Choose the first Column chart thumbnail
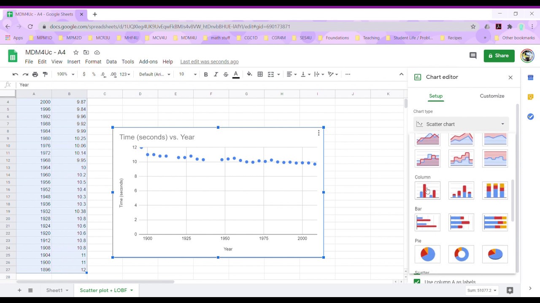 click(428, 190)
